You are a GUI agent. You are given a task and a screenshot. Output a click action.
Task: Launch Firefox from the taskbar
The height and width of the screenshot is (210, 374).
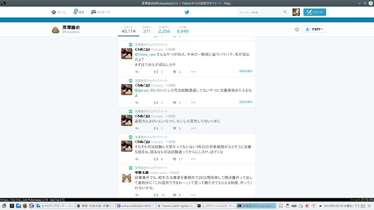[25, 206]
